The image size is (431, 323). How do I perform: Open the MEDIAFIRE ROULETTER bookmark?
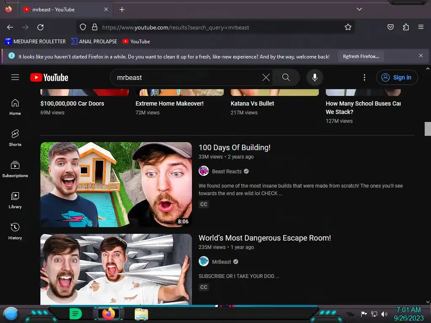[x=35, y=42]
